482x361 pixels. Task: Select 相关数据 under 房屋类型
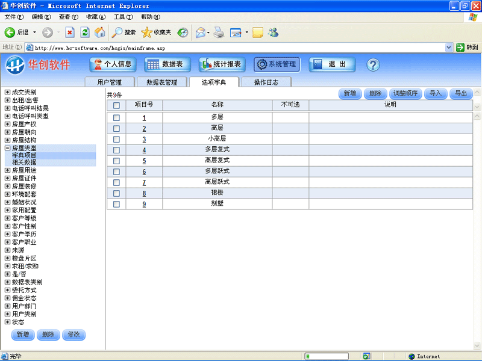(24, 162)
